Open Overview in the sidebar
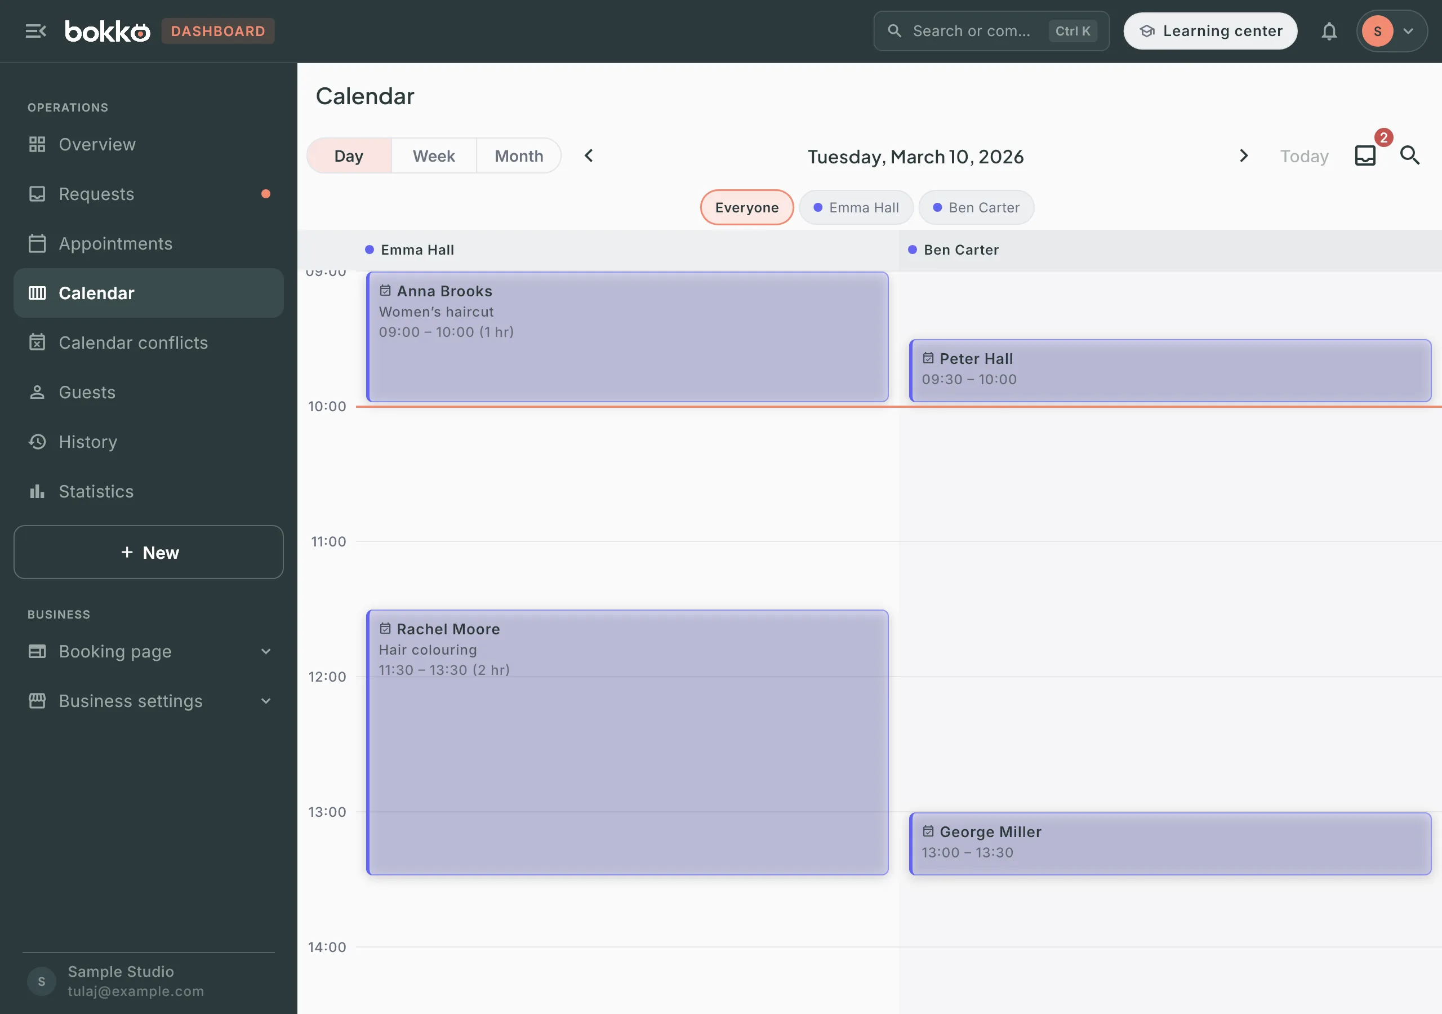This screenshot has height=1014, width=1442. tap(148, 144)
